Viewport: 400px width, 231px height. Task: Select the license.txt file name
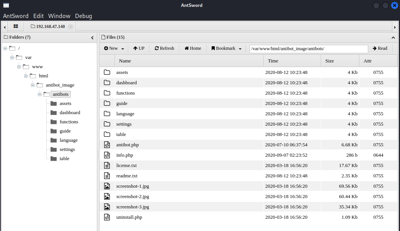tap(127, 165)
